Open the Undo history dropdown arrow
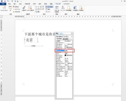Viewport: 126px width, 101px height. click(10, 1)
